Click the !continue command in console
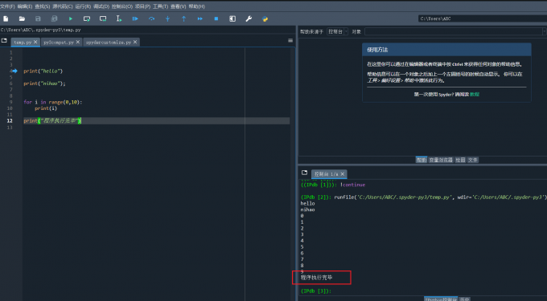The width and height of the screenshot is (547, 301). coord(352,185)
